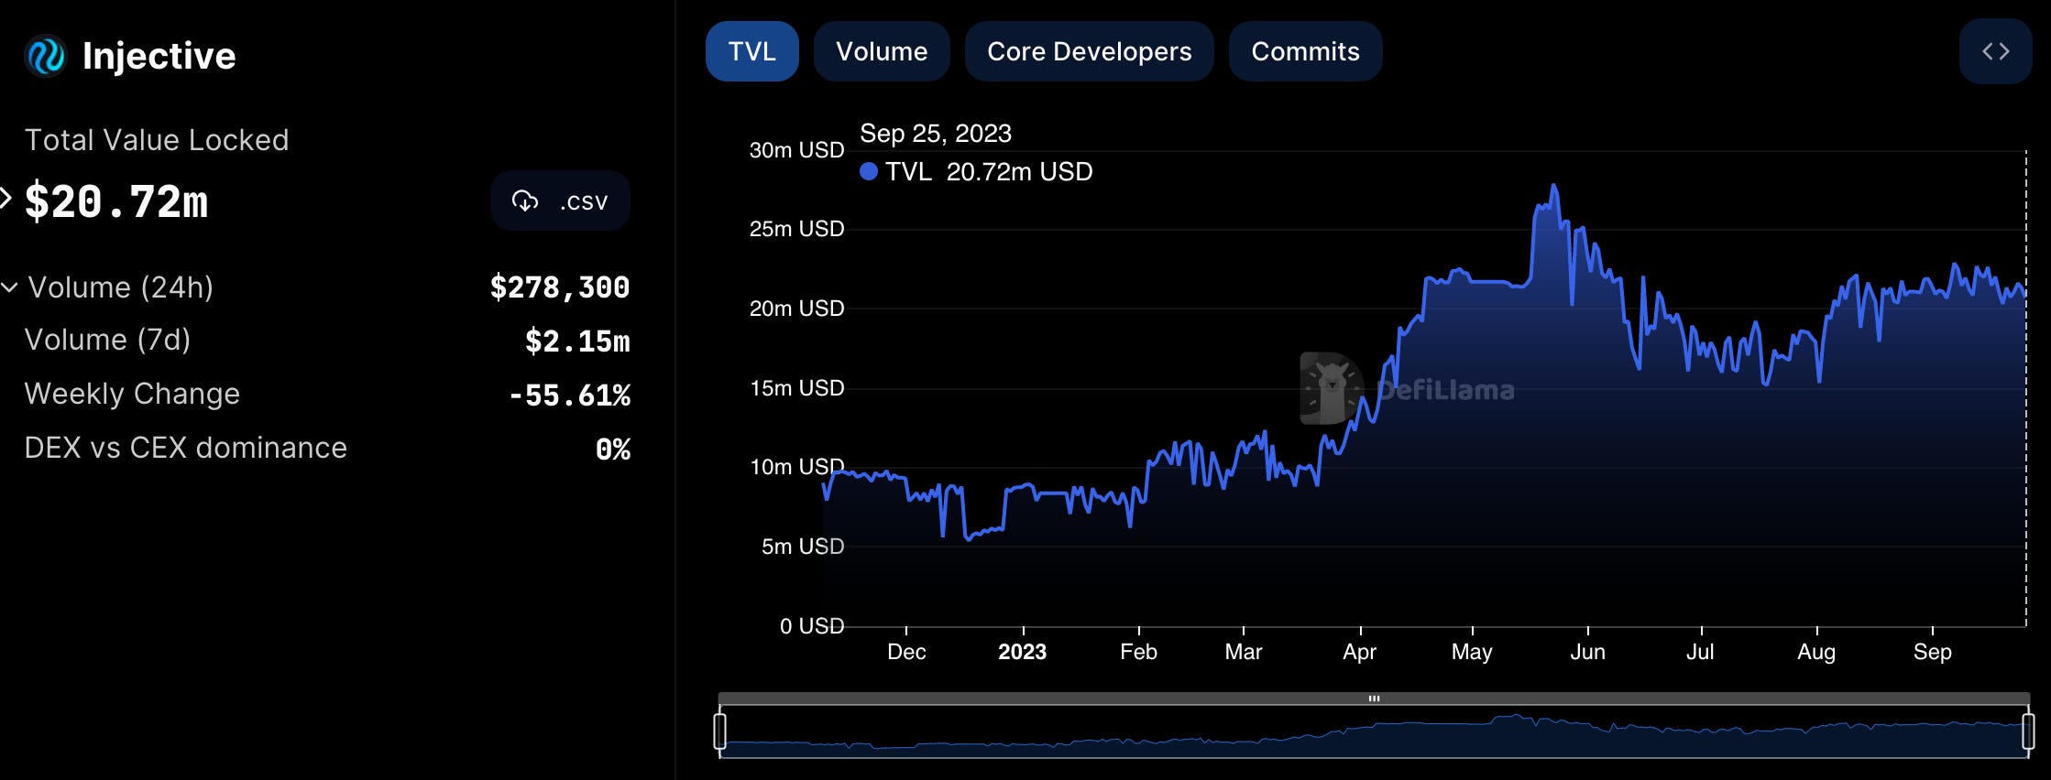Click the 30m USD axis label
2051x780 pixels.
tap(796, 150)
